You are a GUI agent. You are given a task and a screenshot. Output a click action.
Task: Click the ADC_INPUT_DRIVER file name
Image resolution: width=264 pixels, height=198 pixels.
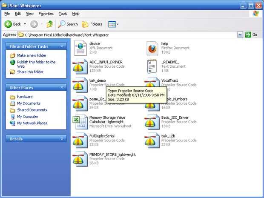pyautogui.click(x=106, y=62)
